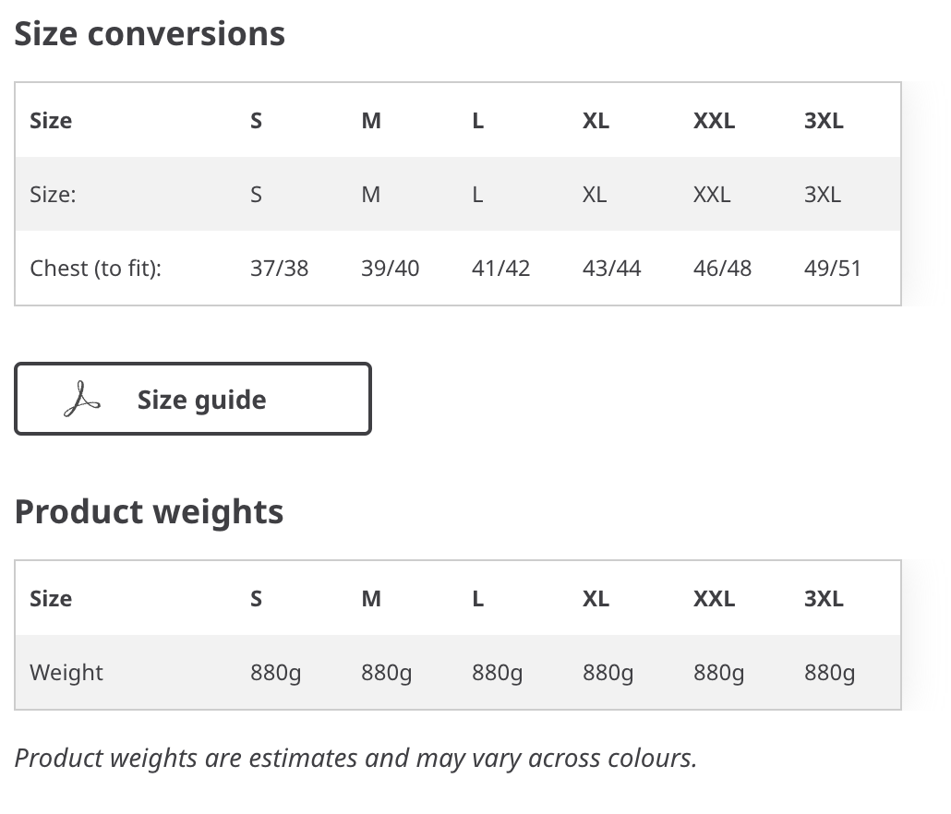Select the Weight row label

point(66,673)
